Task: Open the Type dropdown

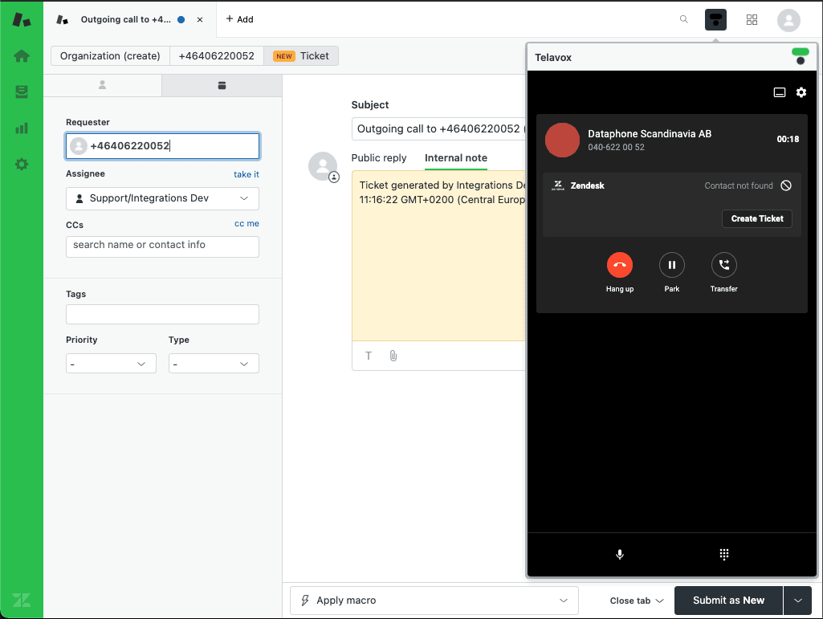Action: tap(214, 364)
